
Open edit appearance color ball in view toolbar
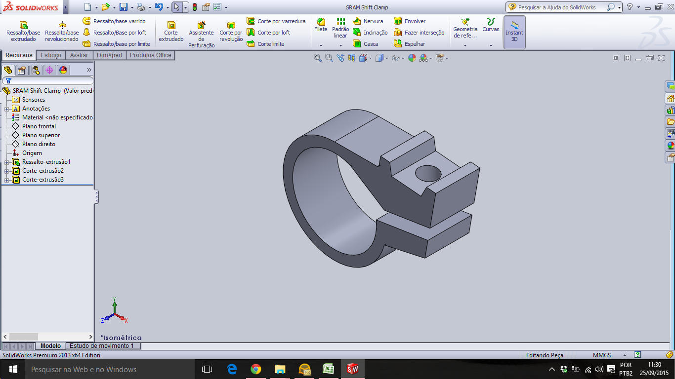coord(412,58)
